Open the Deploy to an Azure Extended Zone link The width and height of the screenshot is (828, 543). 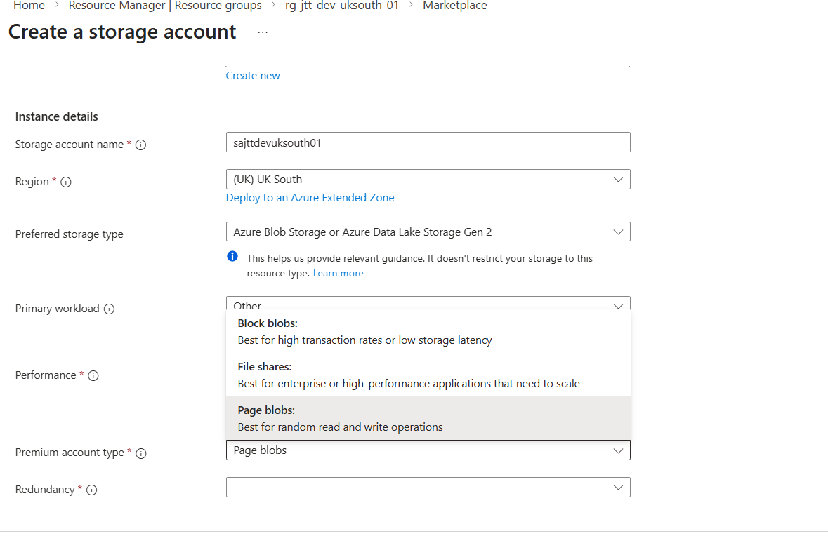310,198
